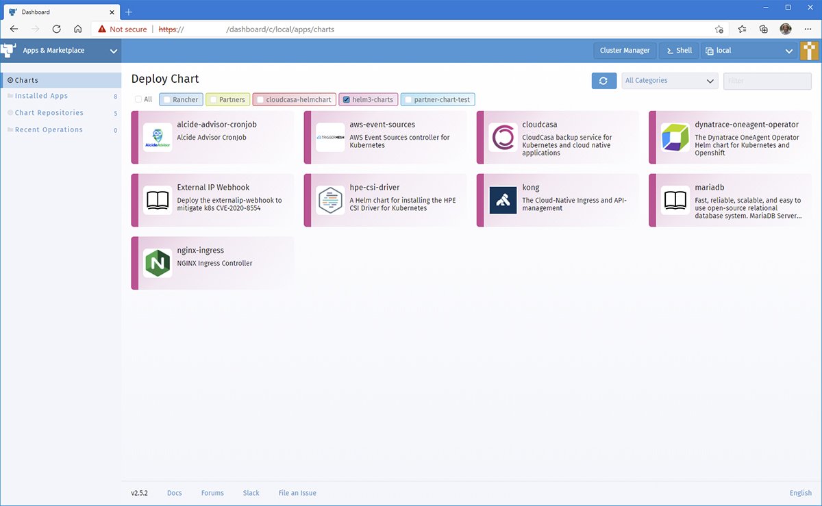Open the alcide-advisor-cronjob chart logo
This screenshot has height=506, width=822.
tap(158, 138)
